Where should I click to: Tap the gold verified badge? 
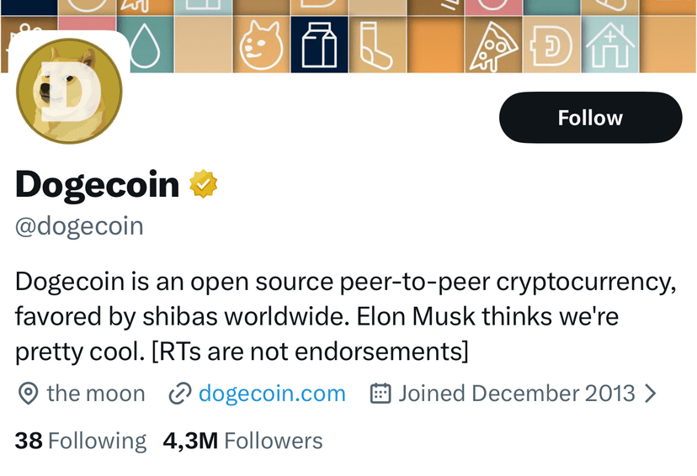pyautogui.click(x=203, y=184)
